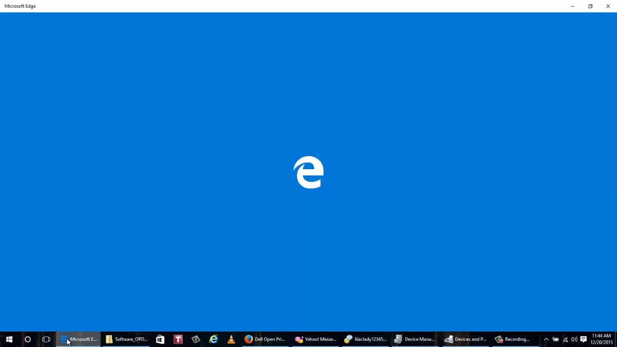Screen dimensions: 617x347
Task: Switch to Device Manager taskbar window
Action: (x=415, y=339)
